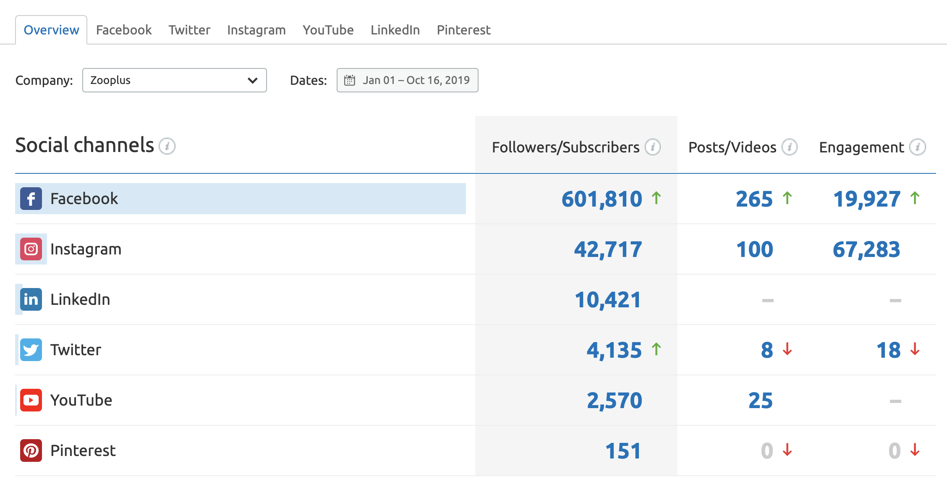Select the Twitter row label
This screenshot has height=482, width=947.
coord(76,350)
